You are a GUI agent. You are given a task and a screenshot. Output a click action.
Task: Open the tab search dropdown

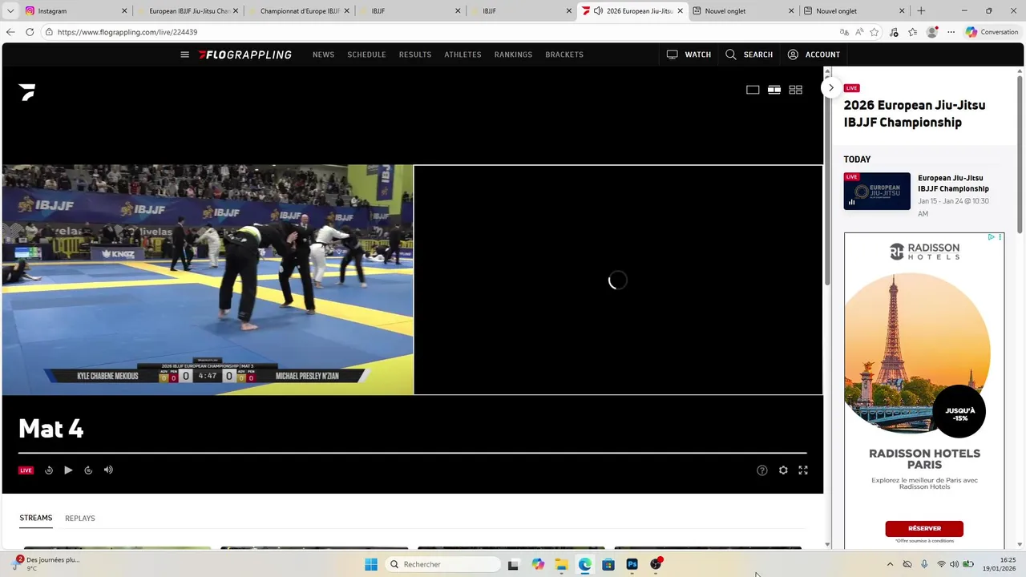10,11
